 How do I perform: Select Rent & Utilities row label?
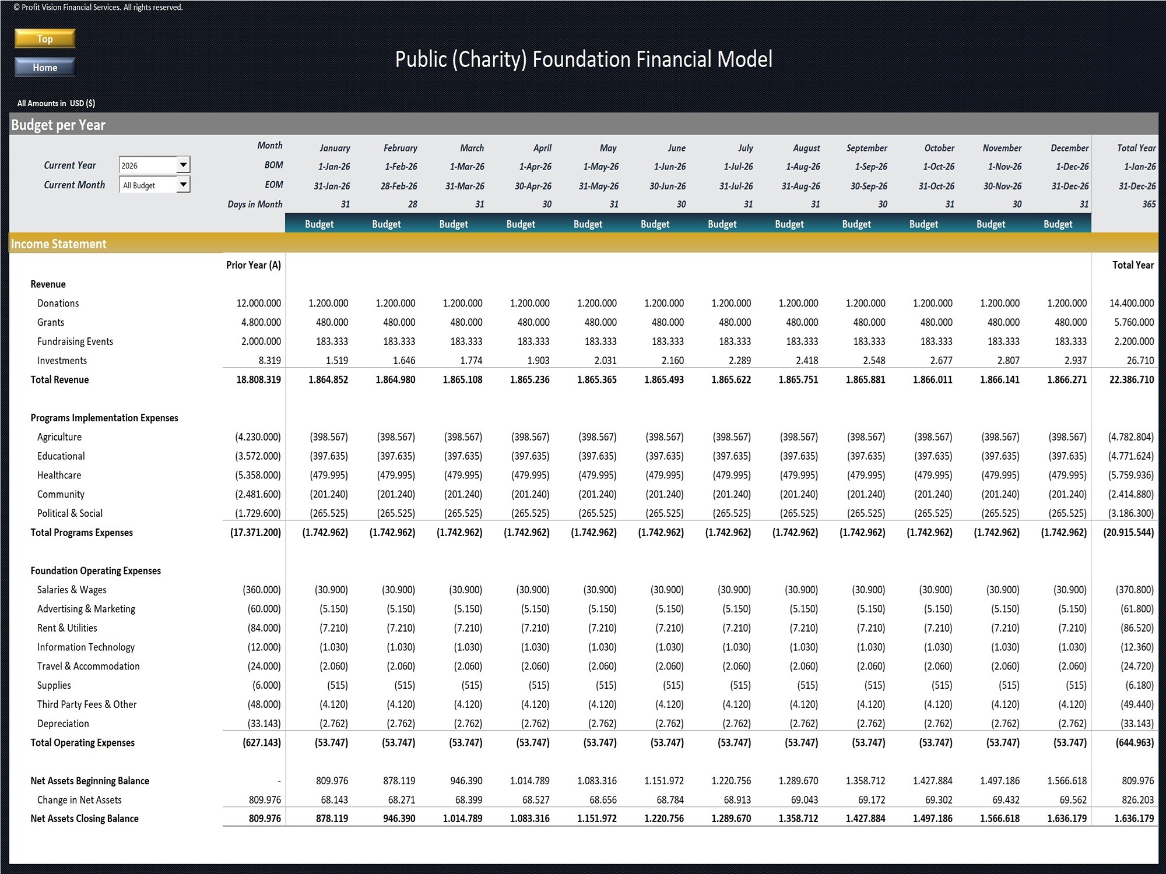click(67, 628)
